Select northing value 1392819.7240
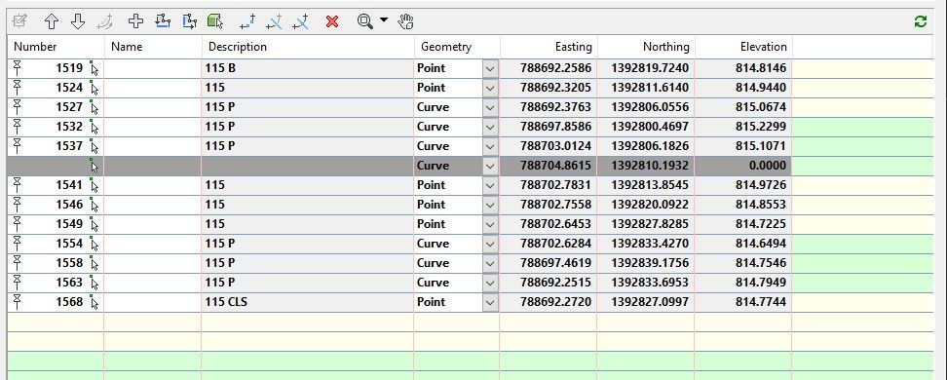This screenshot has width=947, height=380. click(650, 68)
